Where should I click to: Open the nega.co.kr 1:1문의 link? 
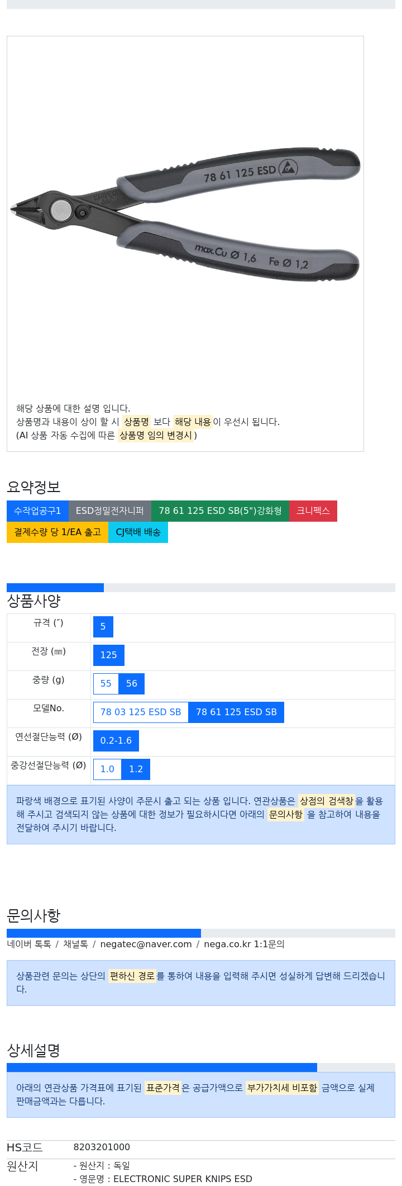tap(244, 944)
